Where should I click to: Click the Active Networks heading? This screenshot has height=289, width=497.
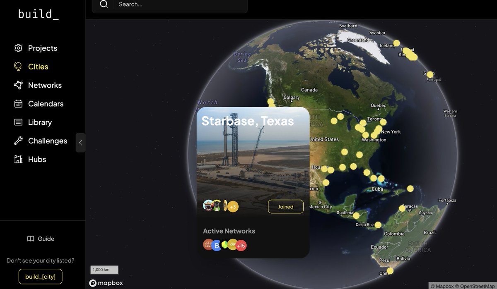point(229,231)
